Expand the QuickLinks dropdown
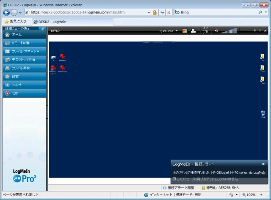The height and width of the screenshot is (200, 271). [x=169, y=31]
